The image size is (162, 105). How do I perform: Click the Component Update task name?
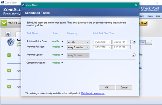(36, 63)
